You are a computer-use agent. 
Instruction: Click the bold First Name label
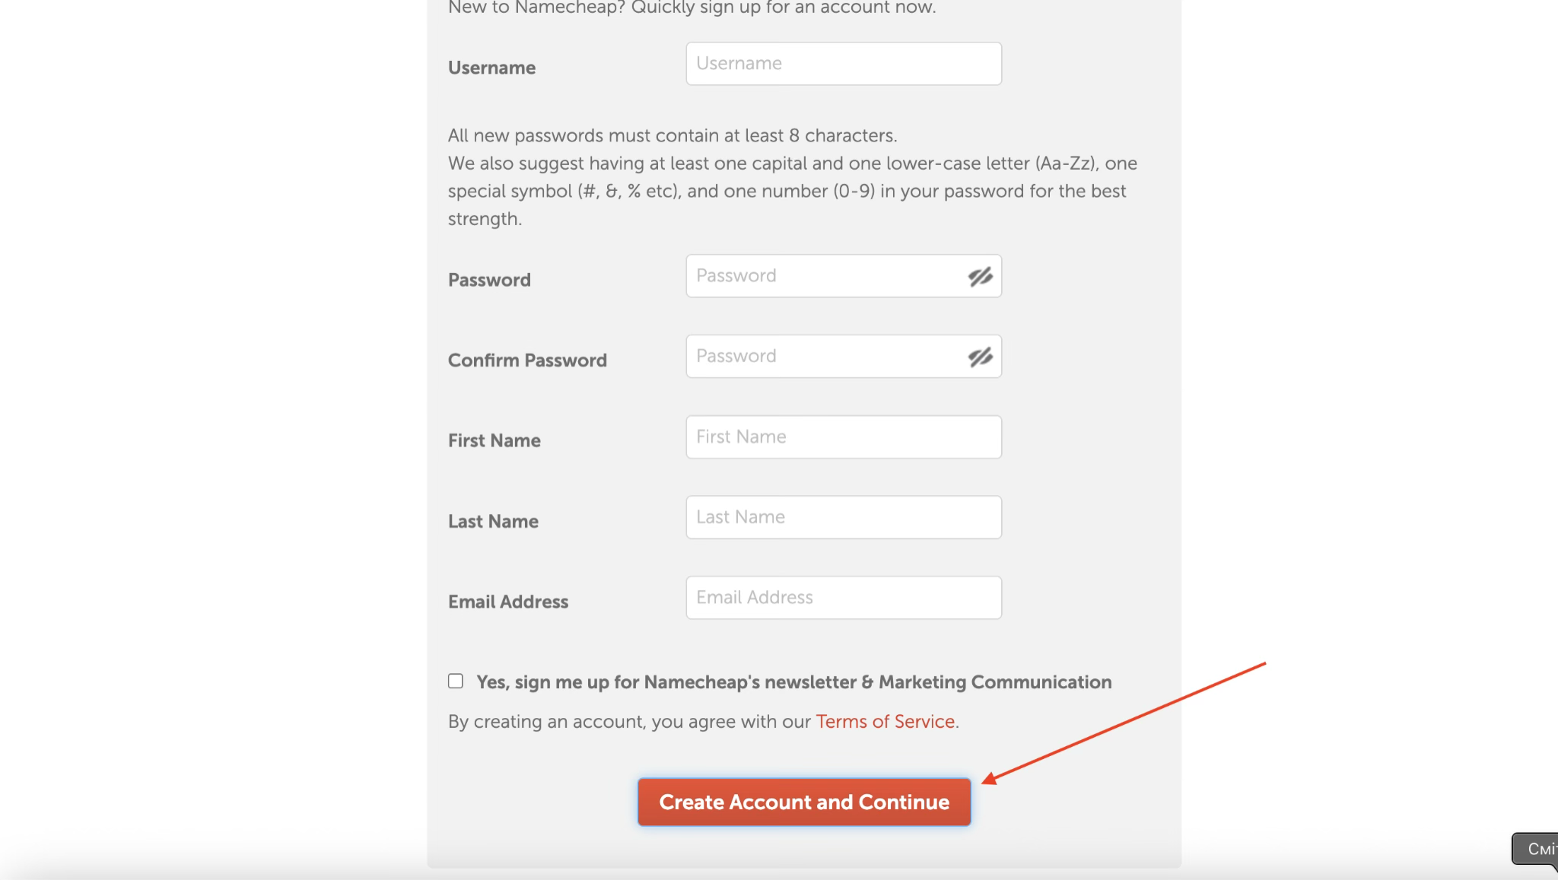coord(494,441)
